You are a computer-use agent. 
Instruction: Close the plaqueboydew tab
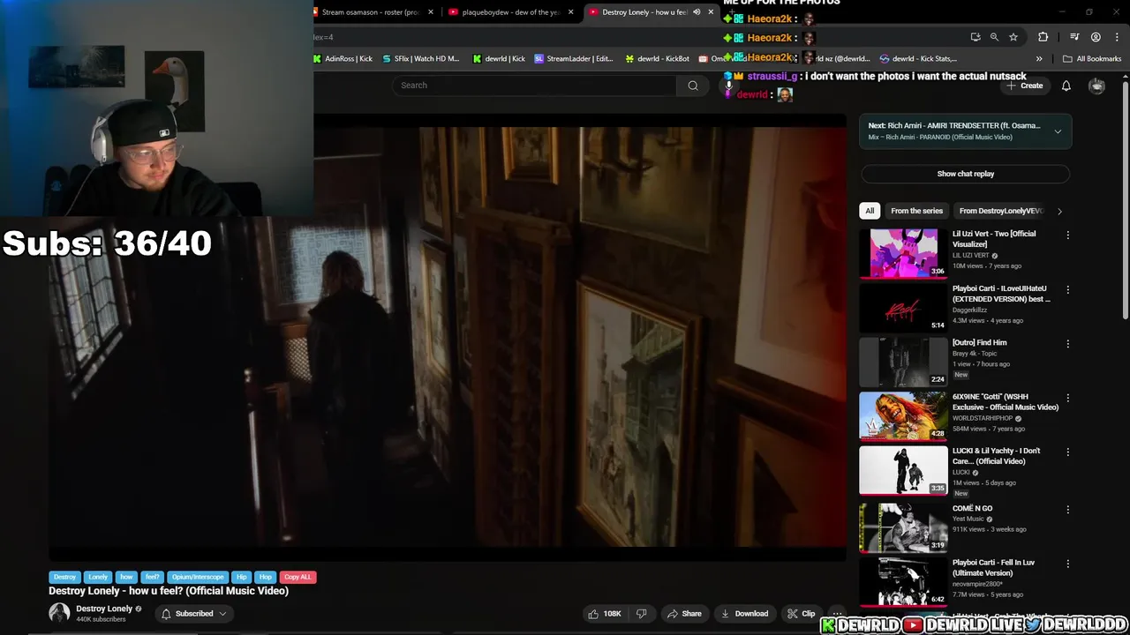[570, 12]
